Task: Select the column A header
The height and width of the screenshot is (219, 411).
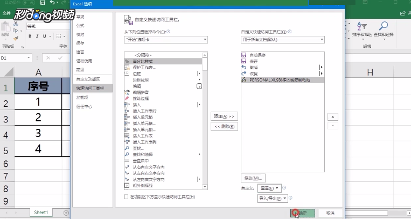Action: [38, 72]
